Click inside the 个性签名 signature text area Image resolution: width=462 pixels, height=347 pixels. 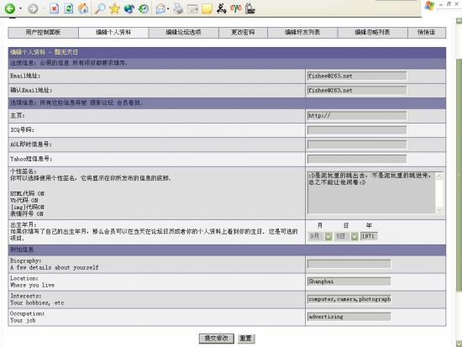click(371, 192)
